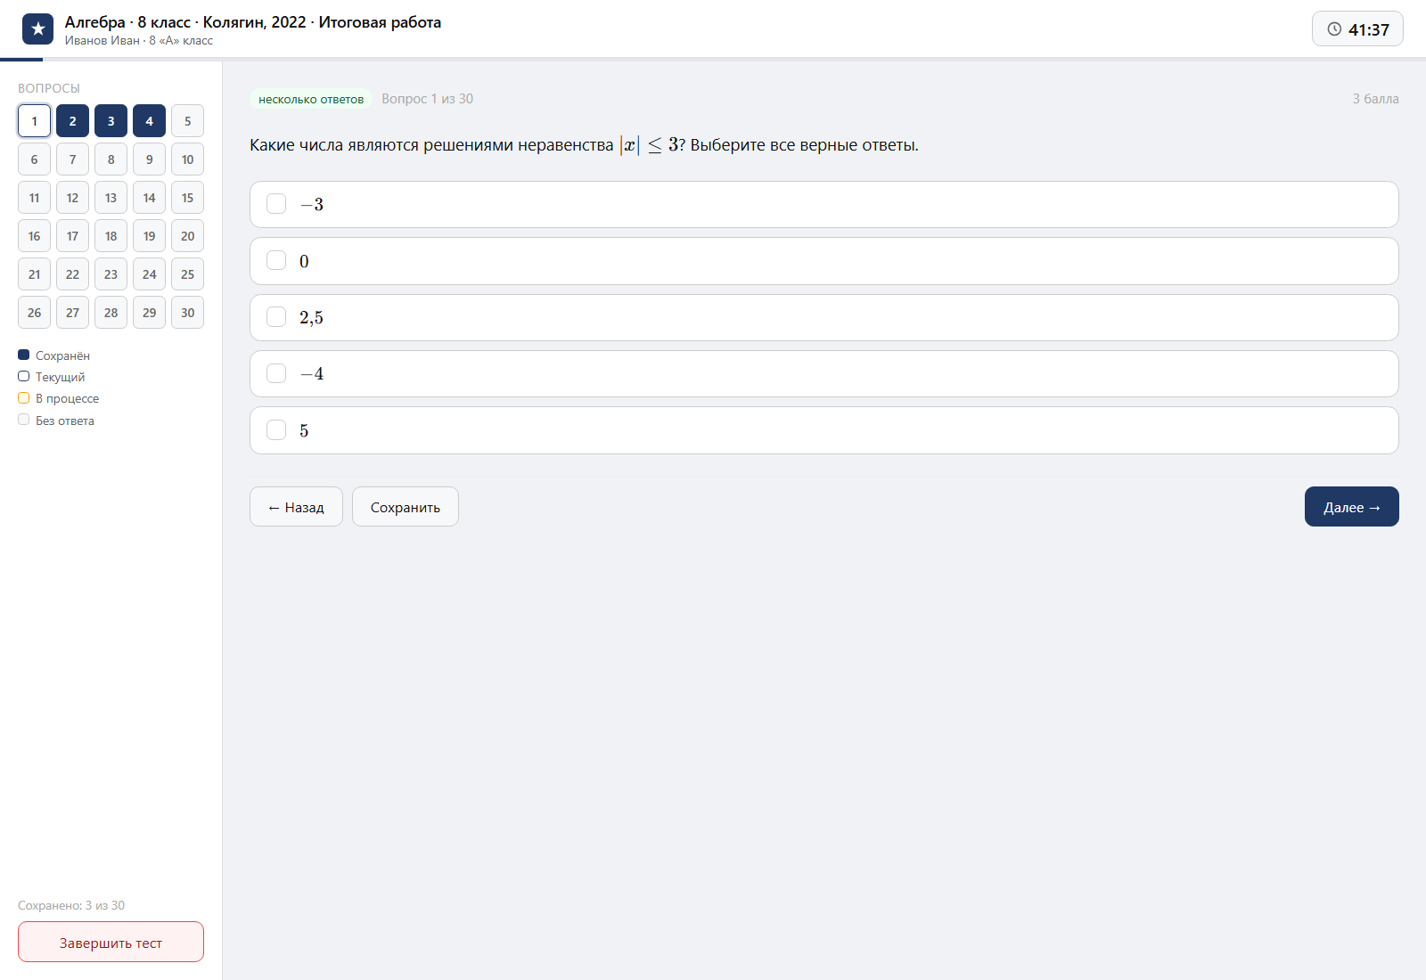
Task: Click the Завершить тест button
Action: pos(111,942)
